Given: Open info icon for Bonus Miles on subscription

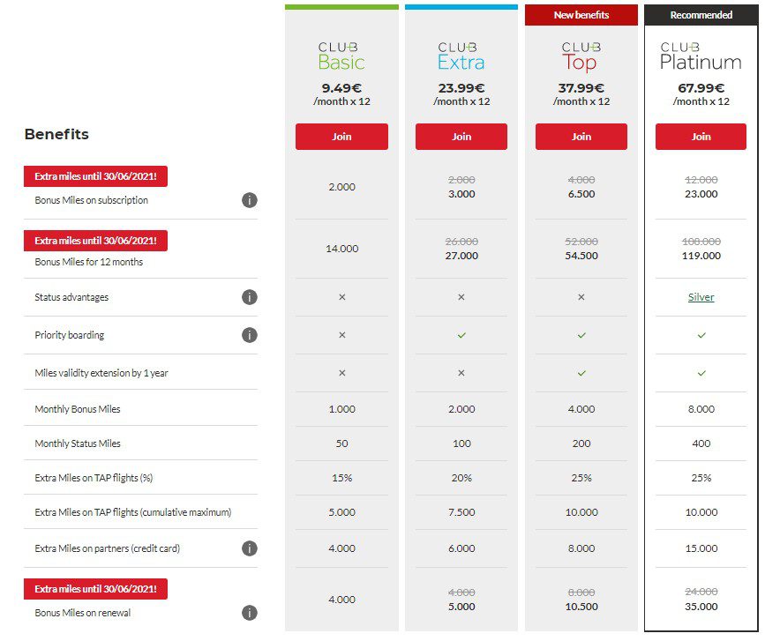Looking at the screenshot, I should [x=250, y=200].
